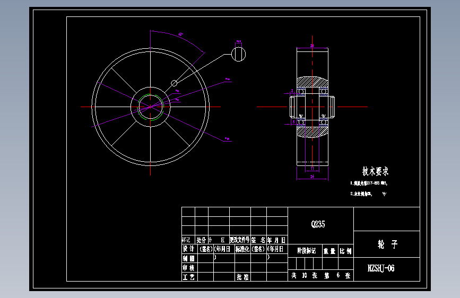Click the 阶段标记 cell in title block
This screenshot has width=460, height=298.
coord(306,251)
